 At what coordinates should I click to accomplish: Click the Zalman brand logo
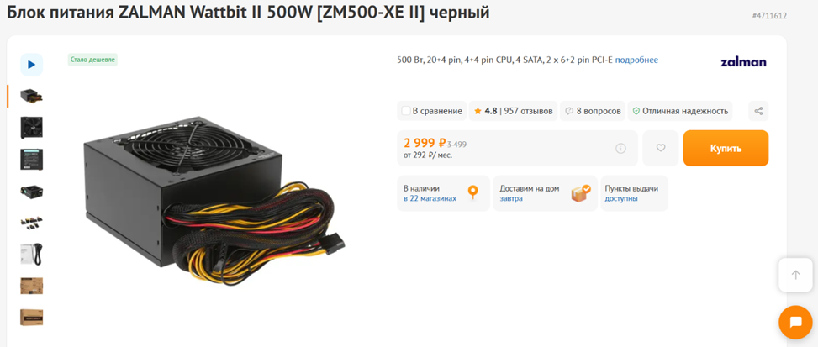[x=743, y=62]
